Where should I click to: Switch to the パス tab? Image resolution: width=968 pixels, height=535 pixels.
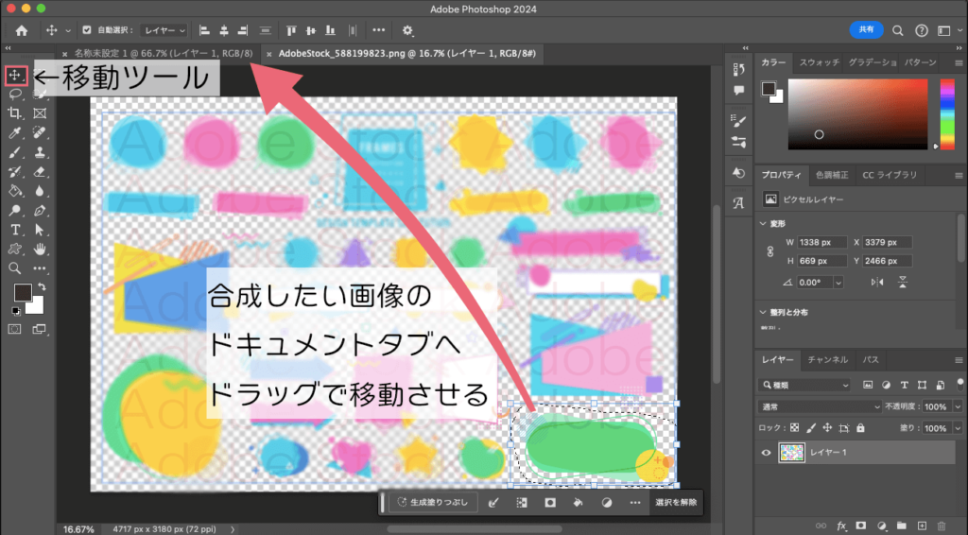(871, 360)
